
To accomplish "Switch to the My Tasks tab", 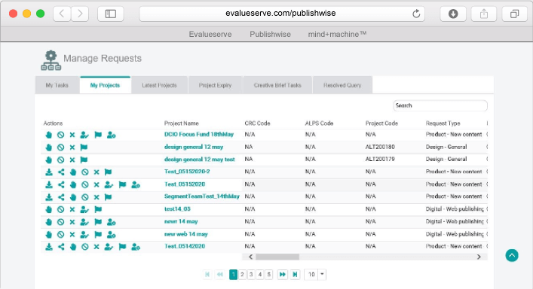I will pyautogui.click(x=57, y=85).
